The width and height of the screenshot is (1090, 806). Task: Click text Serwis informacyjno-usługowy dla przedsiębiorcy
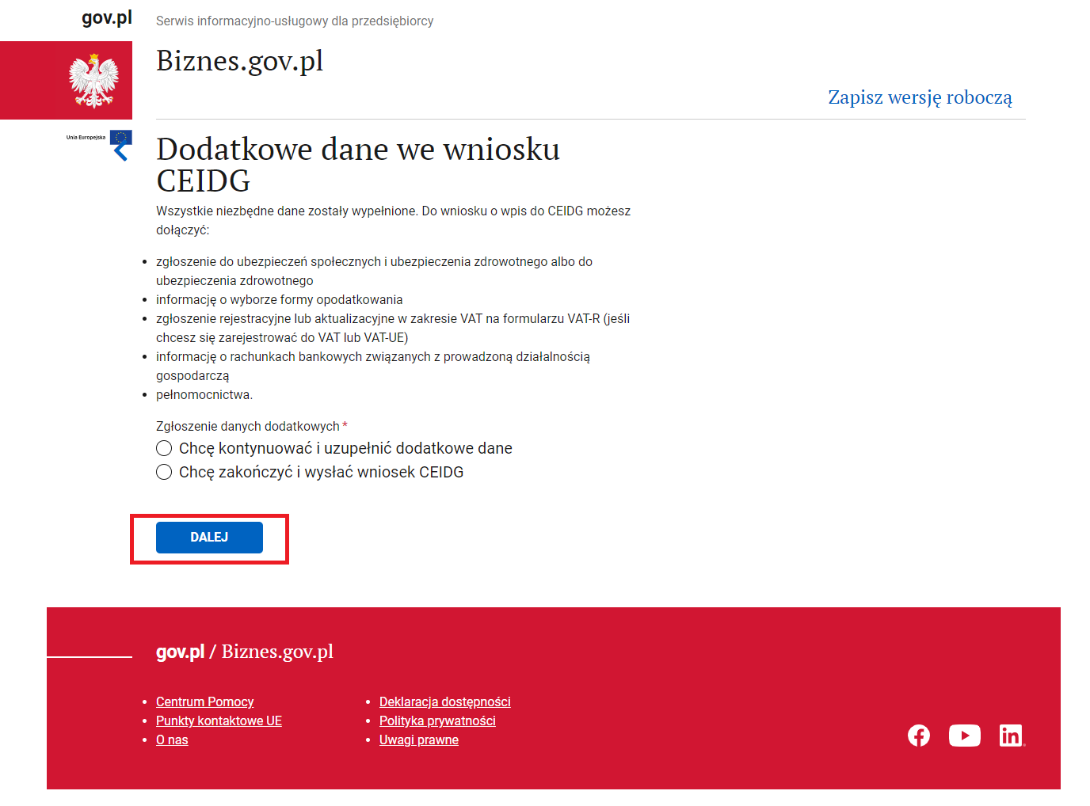[x=295, y=21]
